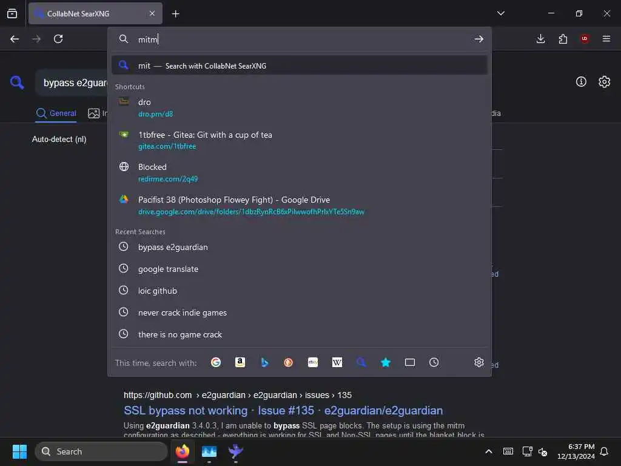Close the CollabNet SearXNG tab
This screenshot has height=466, width=621.
pyautogui.click(x=152, y=13)
